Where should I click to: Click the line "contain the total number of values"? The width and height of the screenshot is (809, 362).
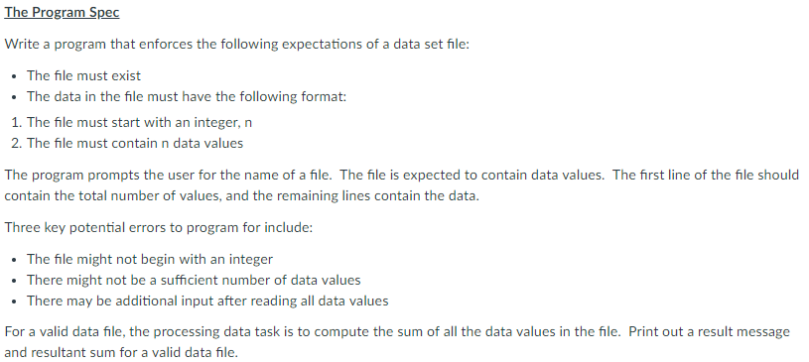click(242, 196)
